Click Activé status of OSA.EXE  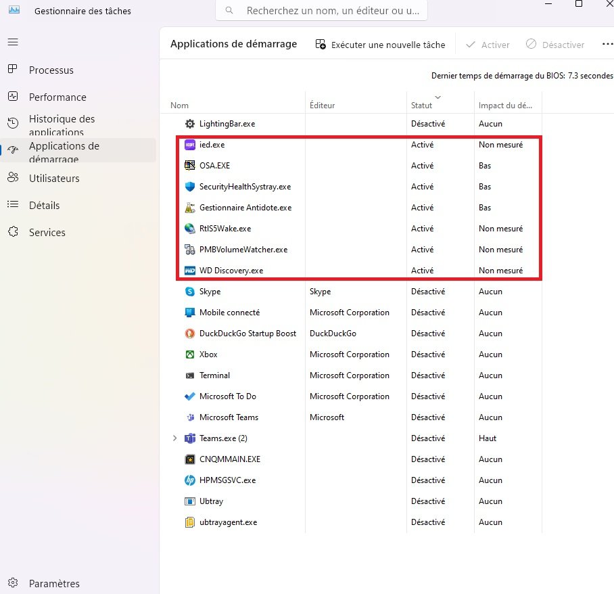pos(422,166)
